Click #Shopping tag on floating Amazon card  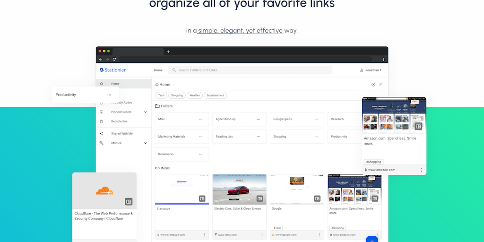[x=373, y=162]
